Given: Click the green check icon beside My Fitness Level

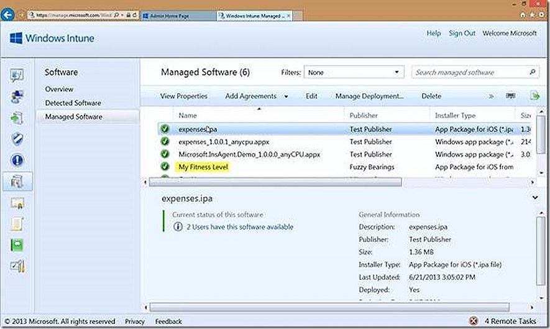Looking at the screenshot, I should 165,167.
